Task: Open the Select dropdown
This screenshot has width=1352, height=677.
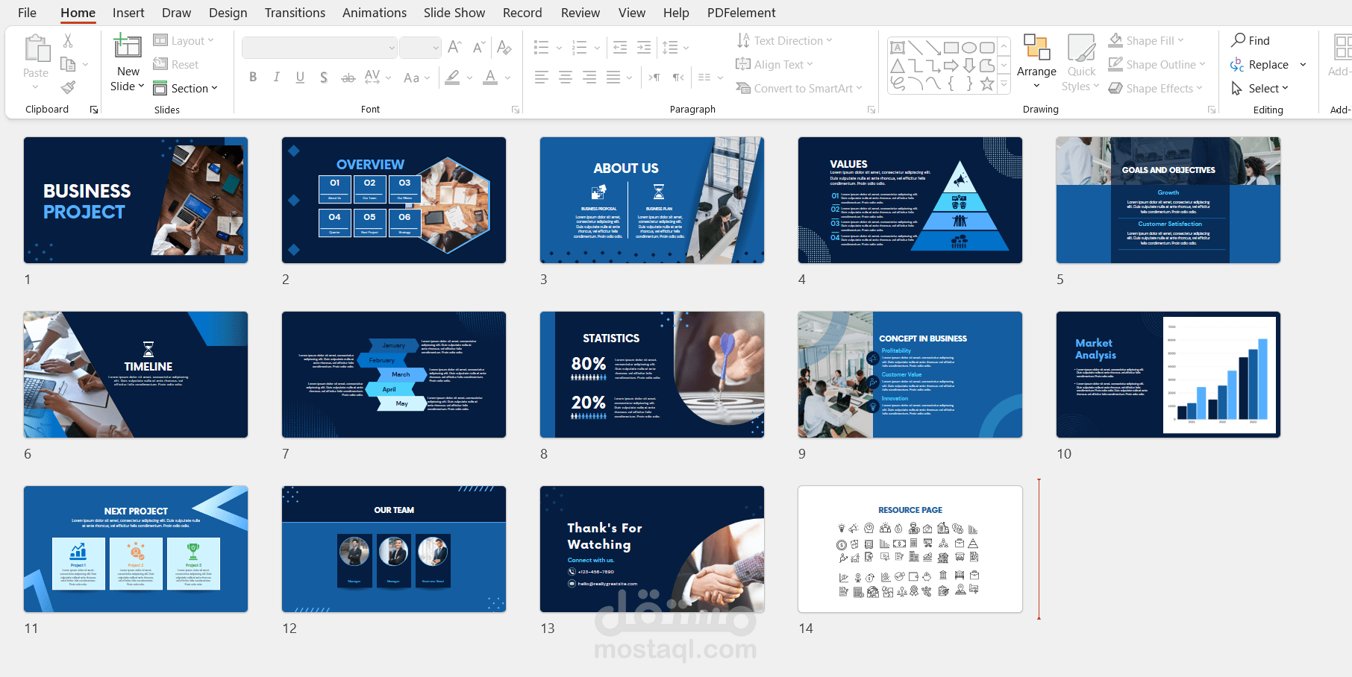Action: pos(1259,88)
